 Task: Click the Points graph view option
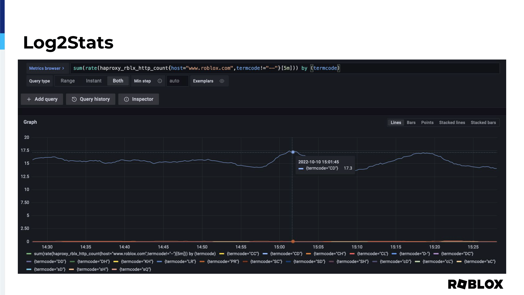[427, 122]
